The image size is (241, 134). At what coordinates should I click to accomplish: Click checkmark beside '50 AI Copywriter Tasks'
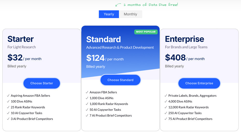[x=87, y=110]
